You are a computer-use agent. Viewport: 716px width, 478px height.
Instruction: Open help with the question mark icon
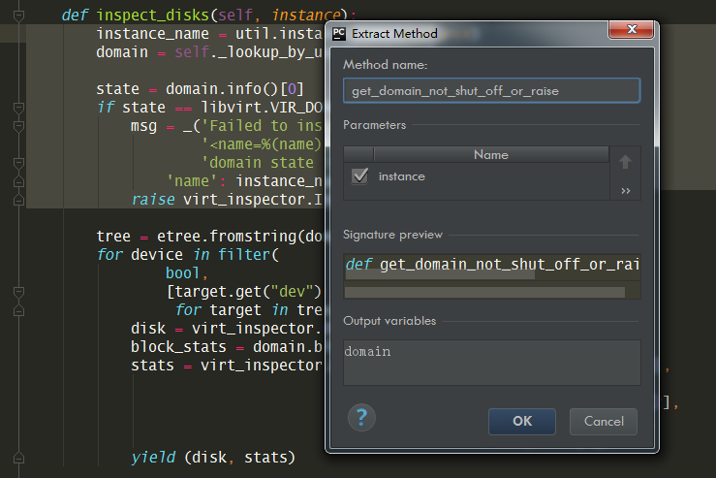(360, 418)
